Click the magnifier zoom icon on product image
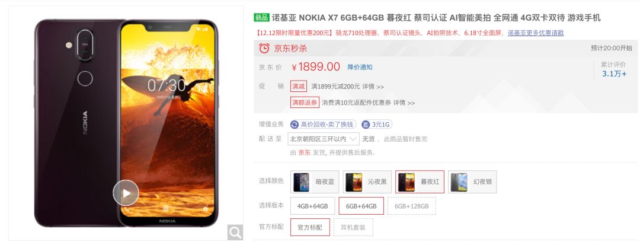The width and height of the screenshot is (640, 242). 235,232
